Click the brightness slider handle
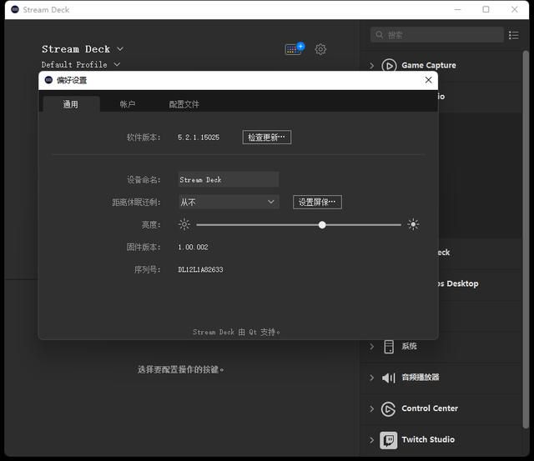This screenshot has width=534, height=461. pos(322,224)
